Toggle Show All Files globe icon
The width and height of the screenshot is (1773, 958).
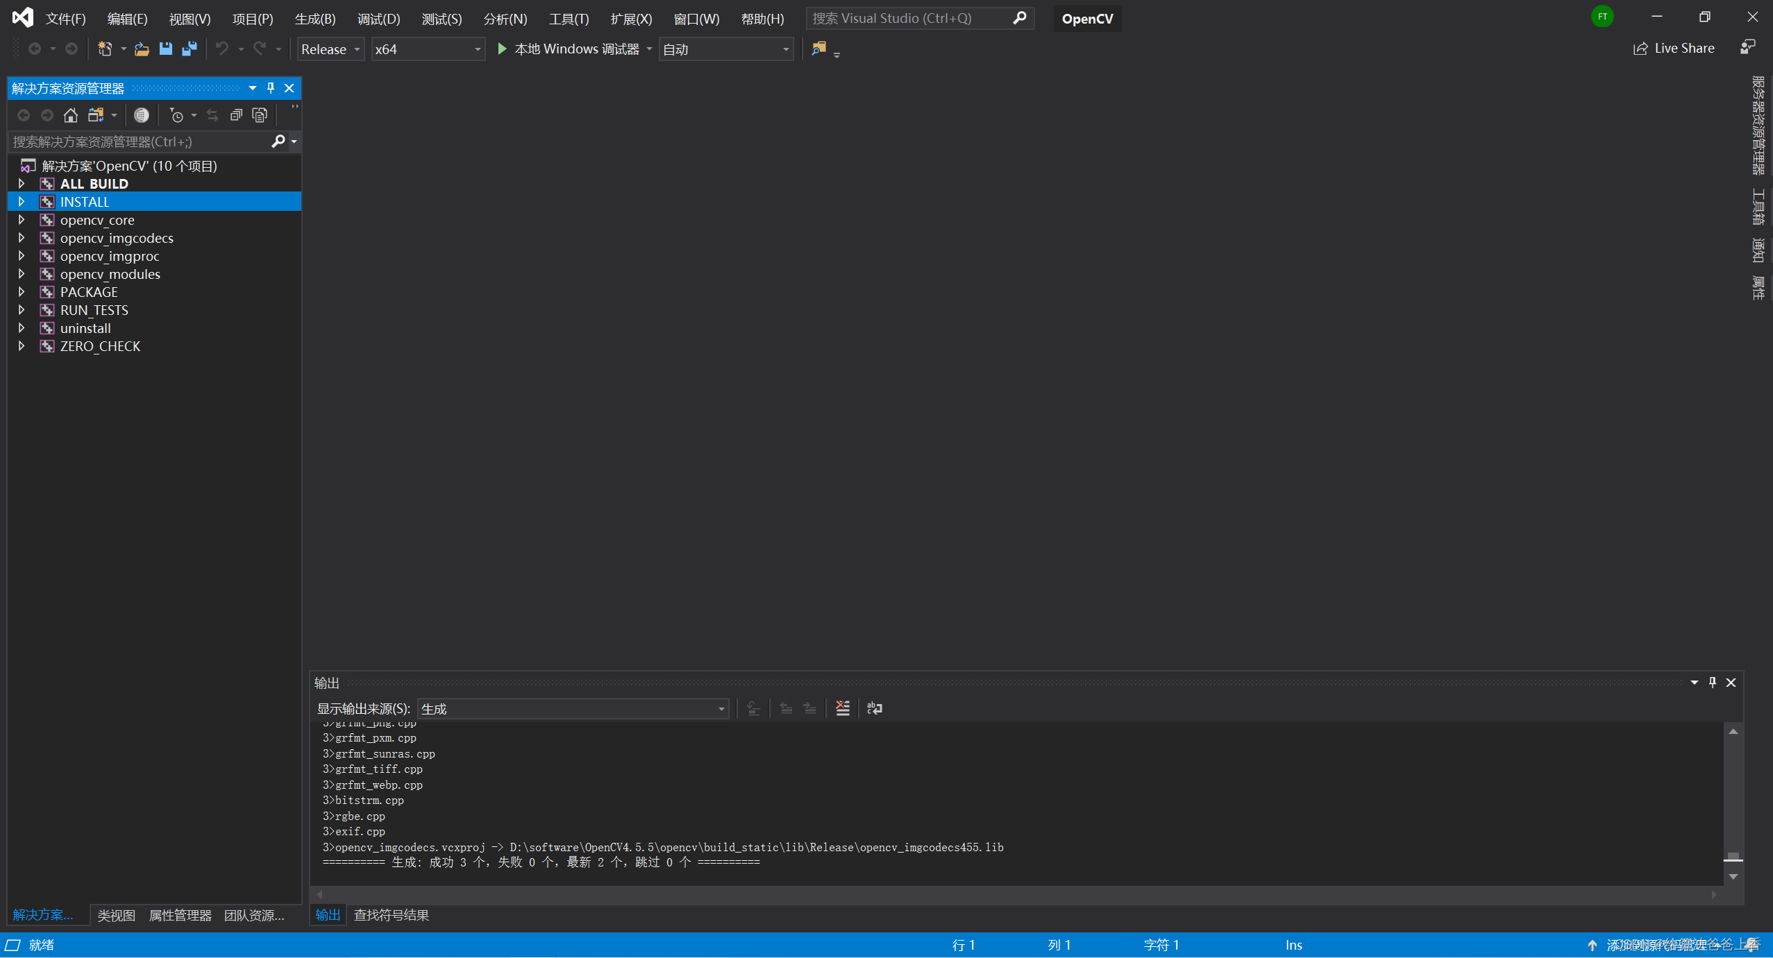coord(142,115)
